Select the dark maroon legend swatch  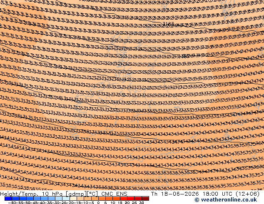[x=145, y=199]
